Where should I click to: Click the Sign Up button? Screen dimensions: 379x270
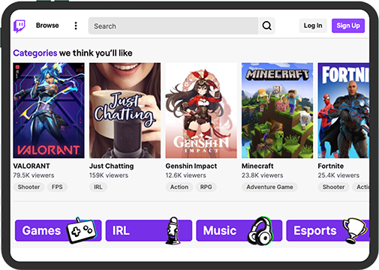click(348, 25)
